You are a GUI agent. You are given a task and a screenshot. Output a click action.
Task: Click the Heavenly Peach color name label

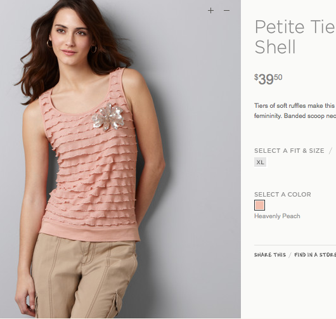277,216
